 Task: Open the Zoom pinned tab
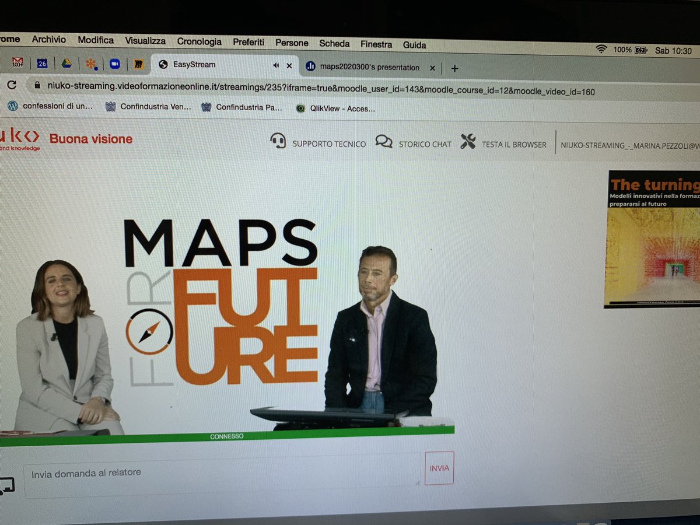[115, 64]
